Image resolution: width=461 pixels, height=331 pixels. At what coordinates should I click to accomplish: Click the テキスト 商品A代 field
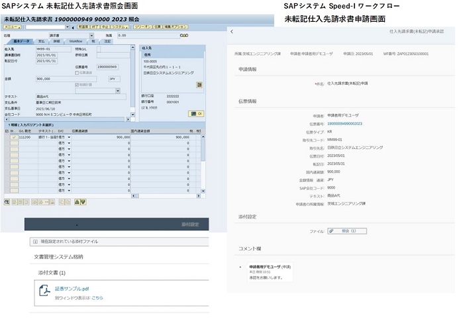[81, 97]
